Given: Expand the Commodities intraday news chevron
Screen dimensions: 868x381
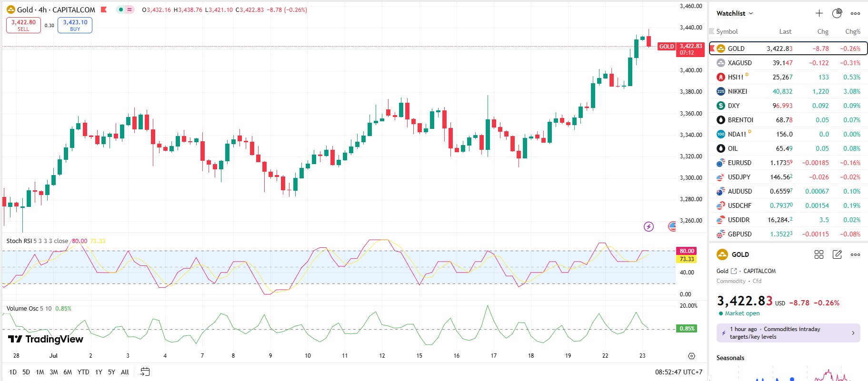Looking at the screenshot, I should click(x=853, y=333).
